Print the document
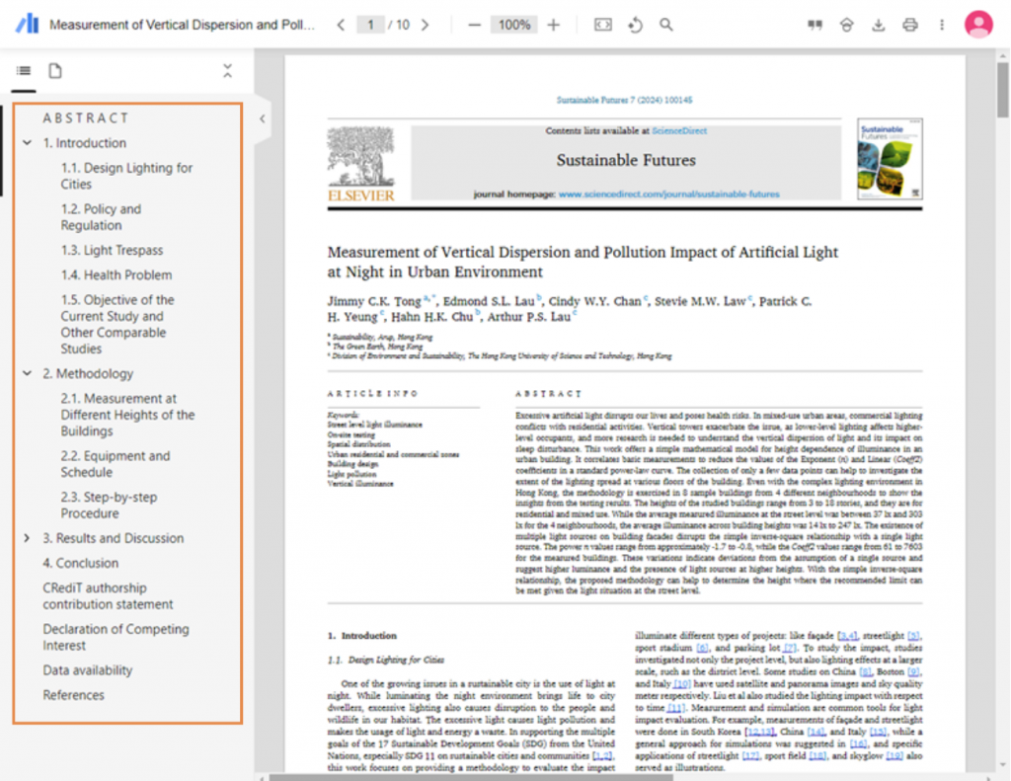 pos(909,25)
